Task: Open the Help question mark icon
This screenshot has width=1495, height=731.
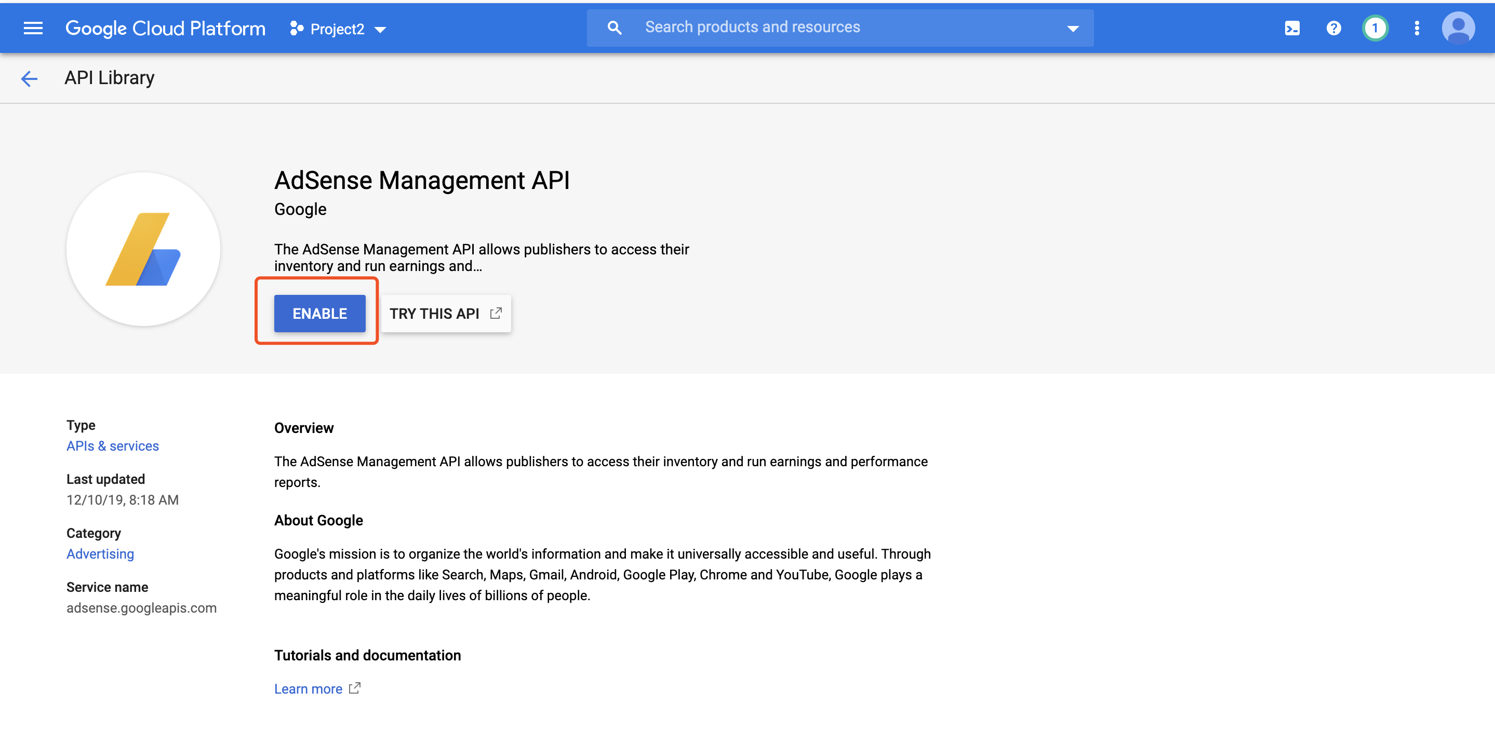Action: [x=1333, y=28]
